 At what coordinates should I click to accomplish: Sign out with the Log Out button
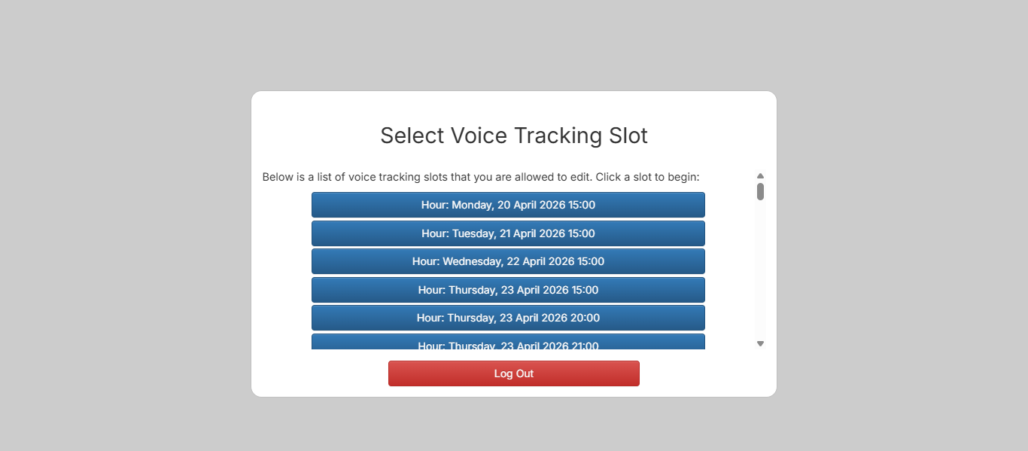point(513,373)
